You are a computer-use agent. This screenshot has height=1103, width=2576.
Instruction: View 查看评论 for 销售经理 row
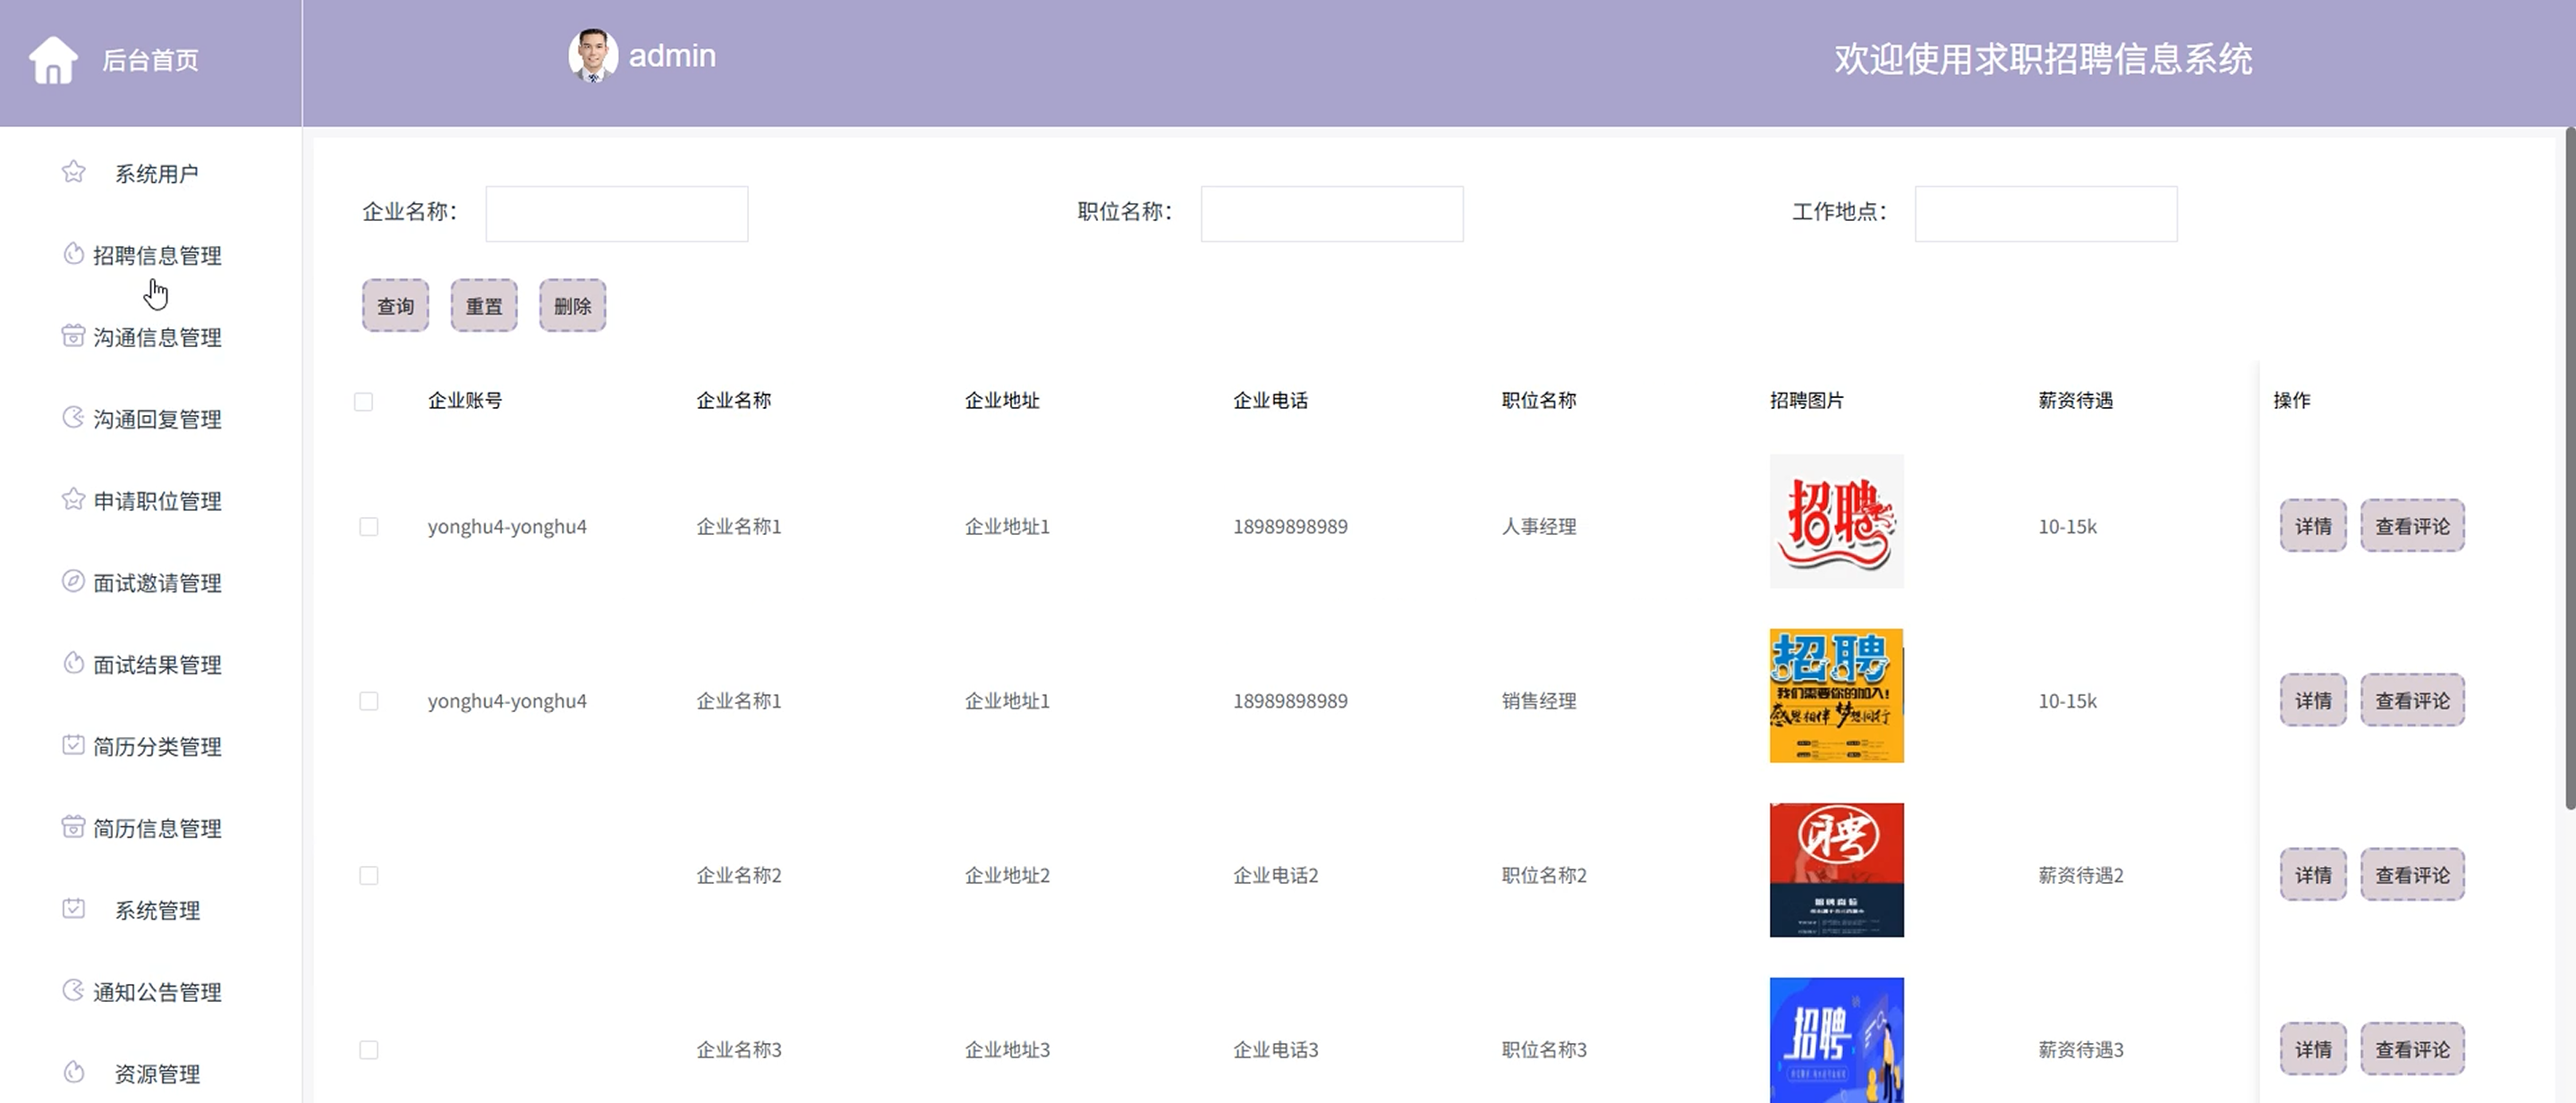(x=2412, y=701)
